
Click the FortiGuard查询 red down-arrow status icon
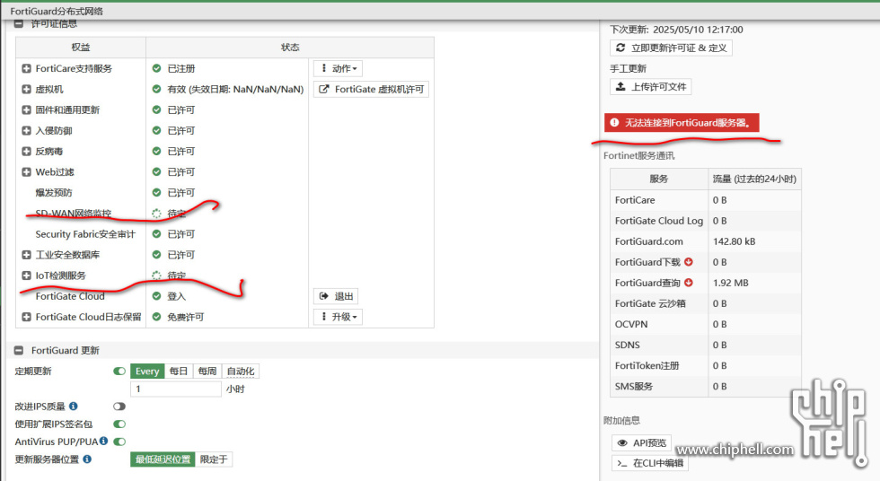(689, 283)
